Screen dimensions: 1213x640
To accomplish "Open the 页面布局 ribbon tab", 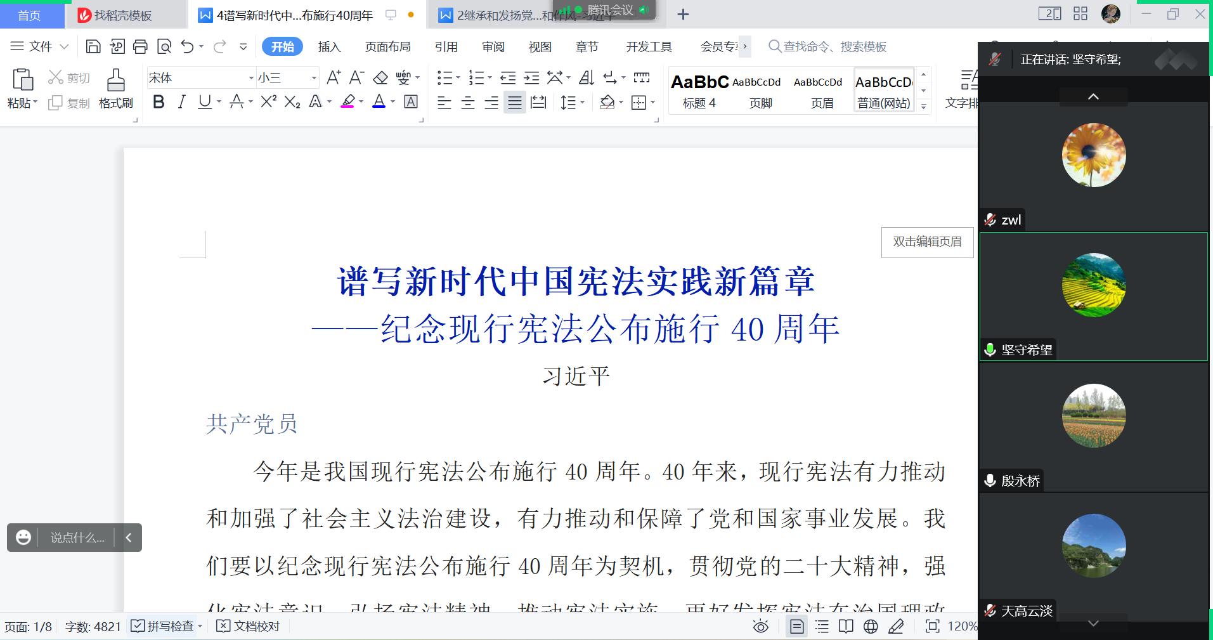I will tap(387, 46).
